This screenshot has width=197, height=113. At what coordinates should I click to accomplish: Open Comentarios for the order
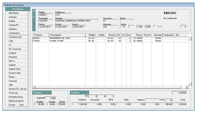[18, 33]
